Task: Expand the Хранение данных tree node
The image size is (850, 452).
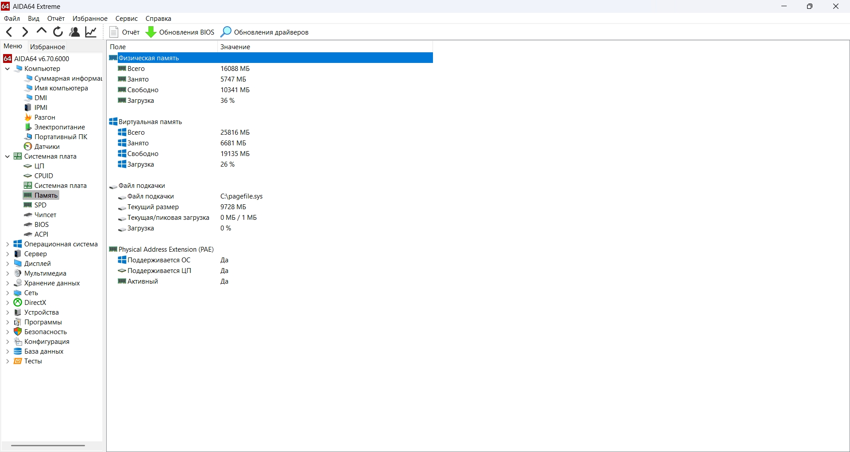Action: point(8,283)
